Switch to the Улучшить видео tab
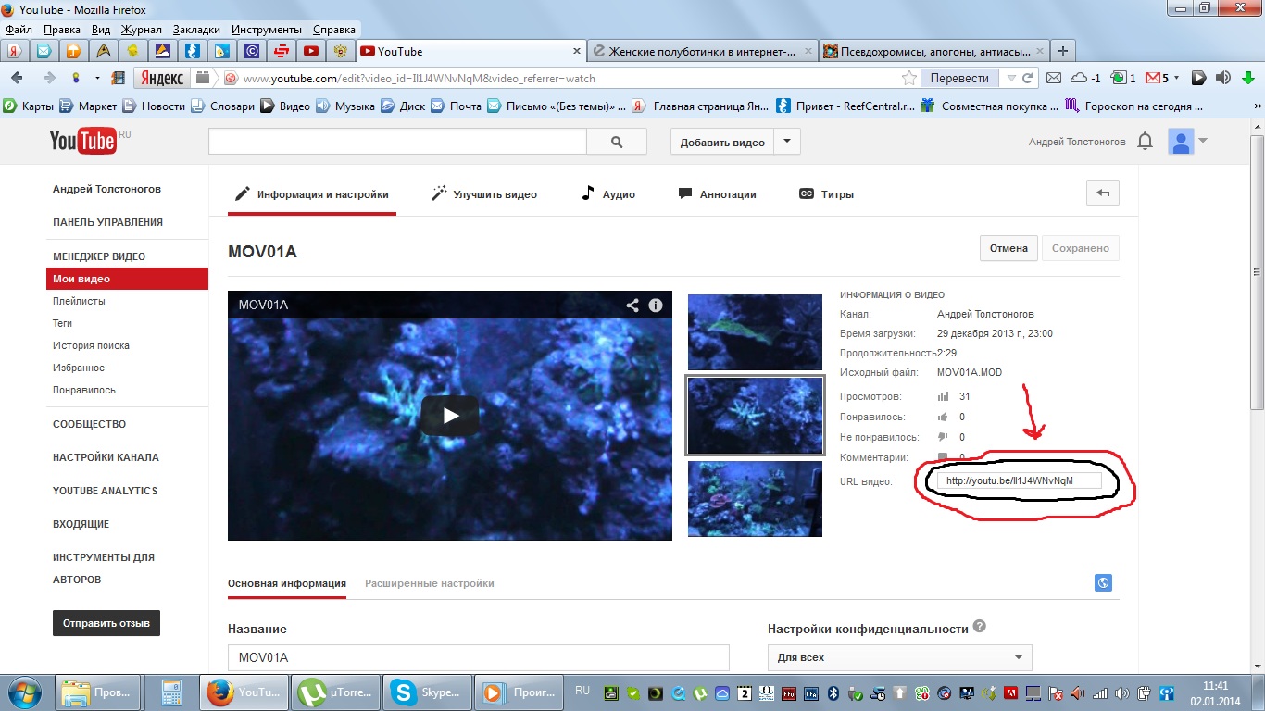1265x711 pixels. click(x=484, y=194)
